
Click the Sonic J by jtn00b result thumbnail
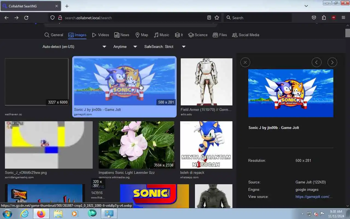coord(124,82)
